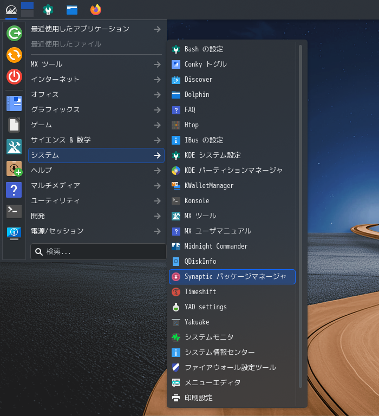Click the Timeshift icon

coord(175,292)
